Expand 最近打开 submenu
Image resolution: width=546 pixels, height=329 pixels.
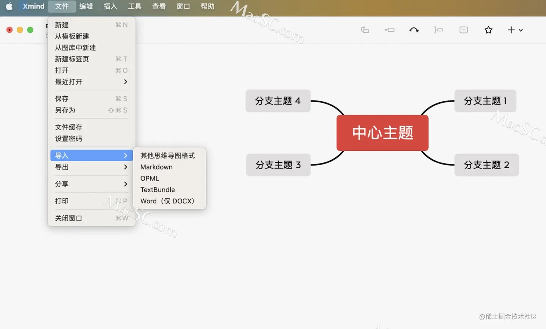tap(91, 82)
